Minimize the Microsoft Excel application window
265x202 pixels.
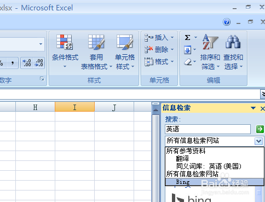(234, 8)
